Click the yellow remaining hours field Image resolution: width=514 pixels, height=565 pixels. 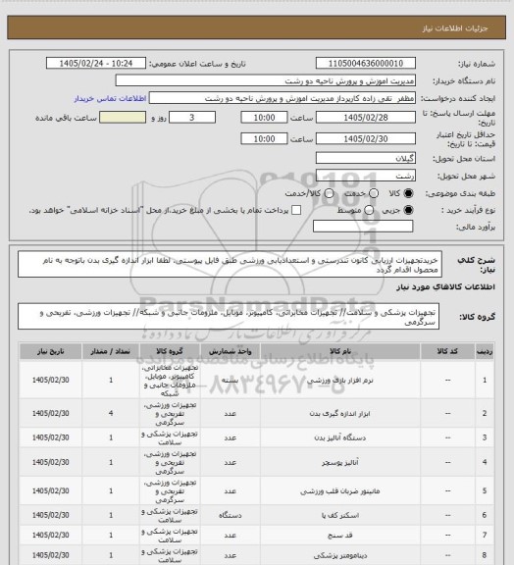point(123,118)
